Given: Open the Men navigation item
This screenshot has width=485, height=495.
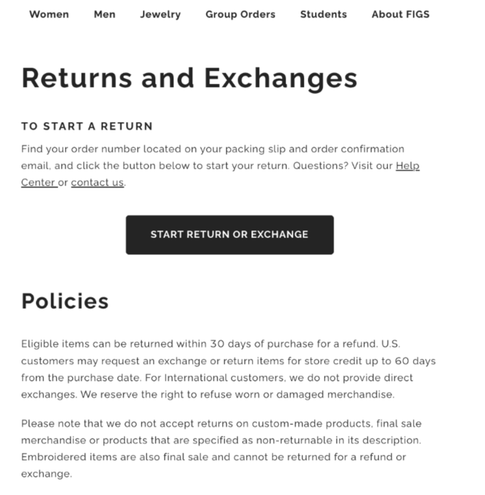Looking at the screenshot, I should pyautogui.click(x=105, y=14).
